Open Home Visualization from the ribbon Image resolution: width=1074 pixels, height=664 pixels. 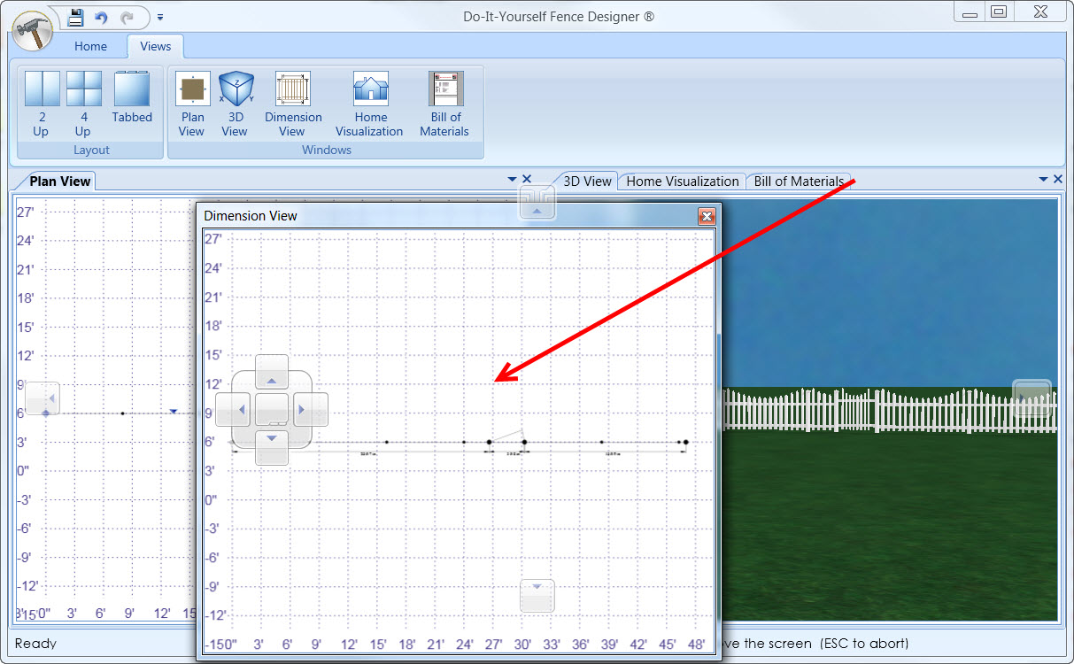tap(370, 104)
